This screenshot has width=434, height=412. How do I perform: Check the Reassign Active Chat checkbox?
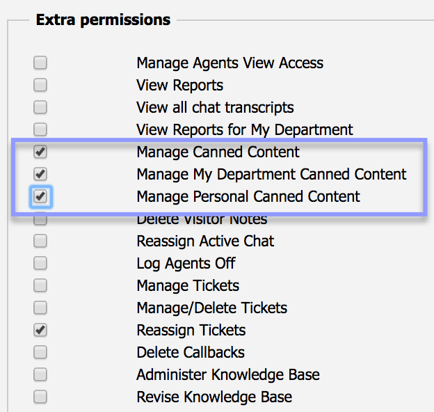coord(40,241)
